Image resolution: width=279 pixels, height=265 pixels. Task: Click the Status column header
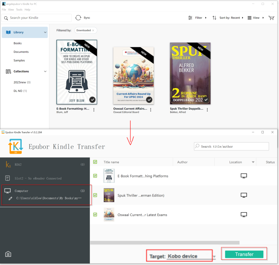coord(270,162)
